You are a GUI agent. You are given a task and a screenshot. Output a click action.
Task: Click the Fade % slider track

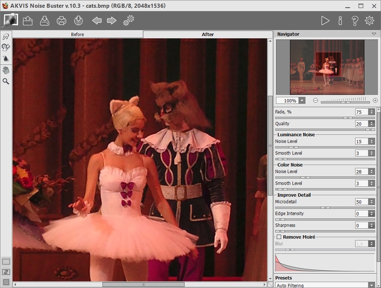click(x=325, y=118)
